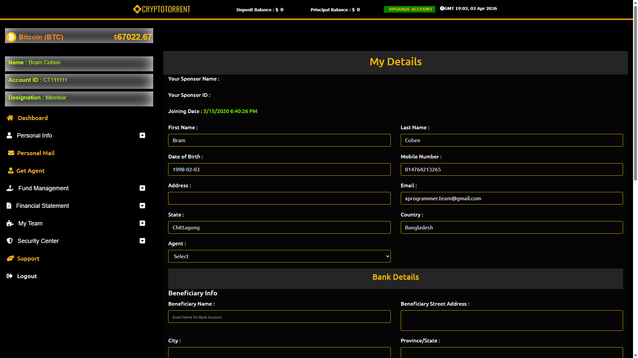Click the Personal Mail envelope icon
Image resolution: width=638 pixels, height=358 pixels.
(x=11, y=153)
